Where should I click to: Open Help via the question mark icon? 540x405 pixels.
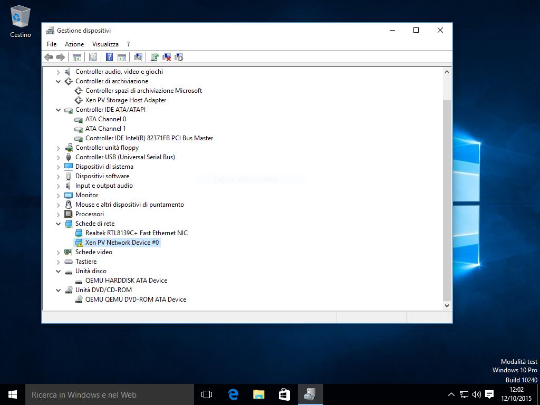[x=109, y=57]
